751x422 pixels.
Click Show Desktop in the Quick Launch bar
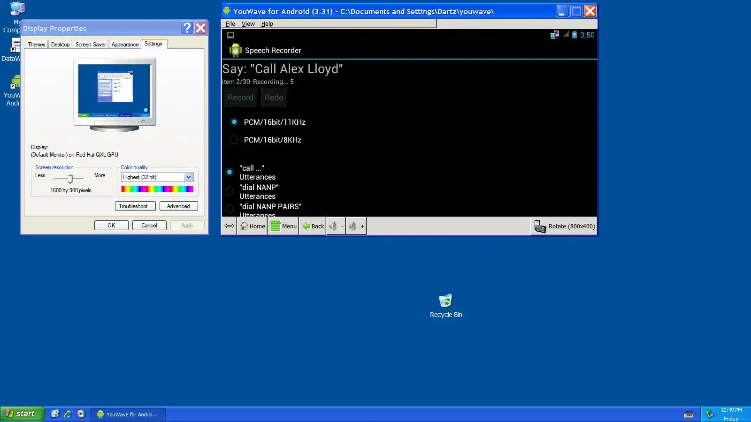pos(55,414)
